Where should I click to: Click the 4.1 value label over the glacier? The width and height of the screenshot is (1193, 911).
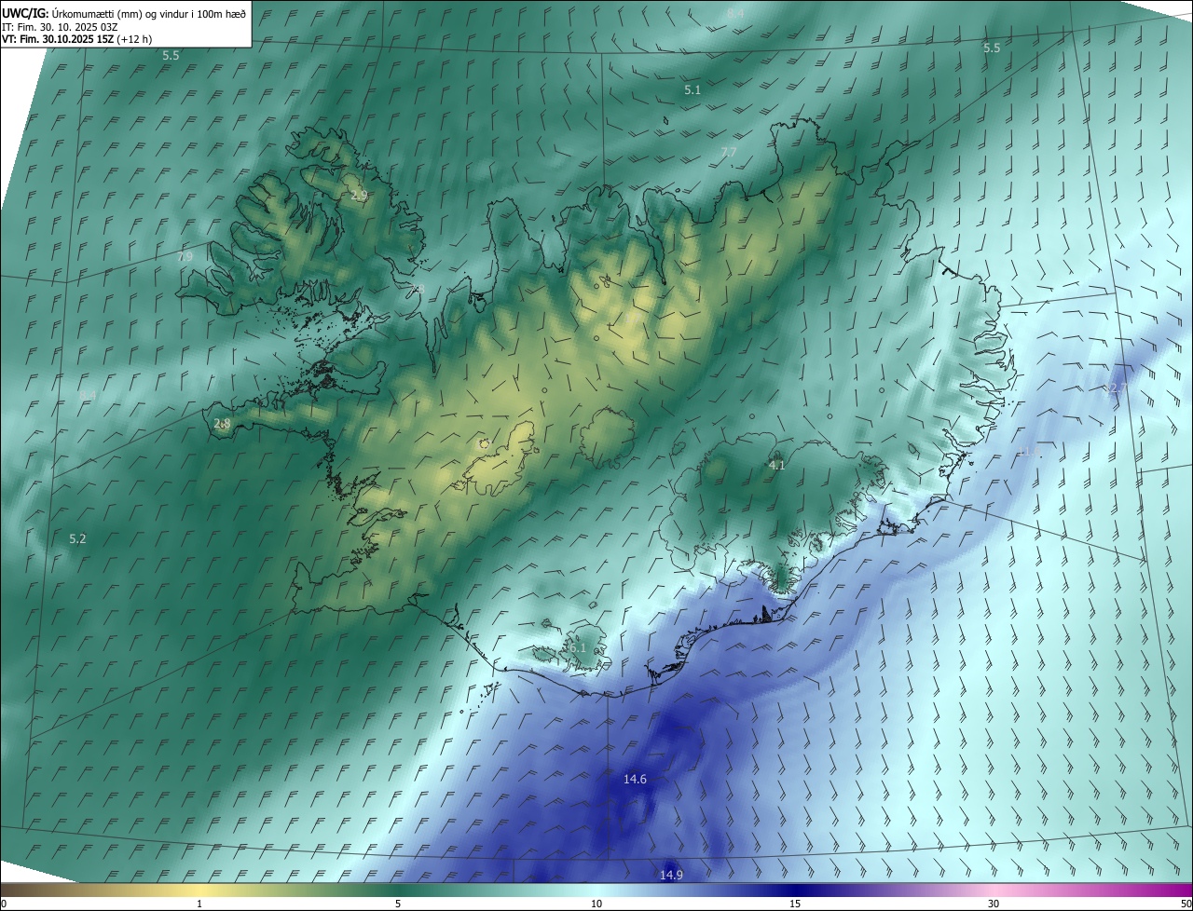click(x=776, y=465)
